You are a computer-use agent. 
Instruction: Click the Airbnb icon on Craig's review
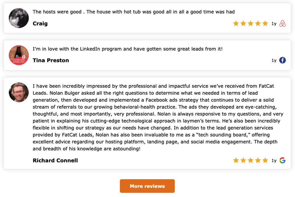point(282,24)
